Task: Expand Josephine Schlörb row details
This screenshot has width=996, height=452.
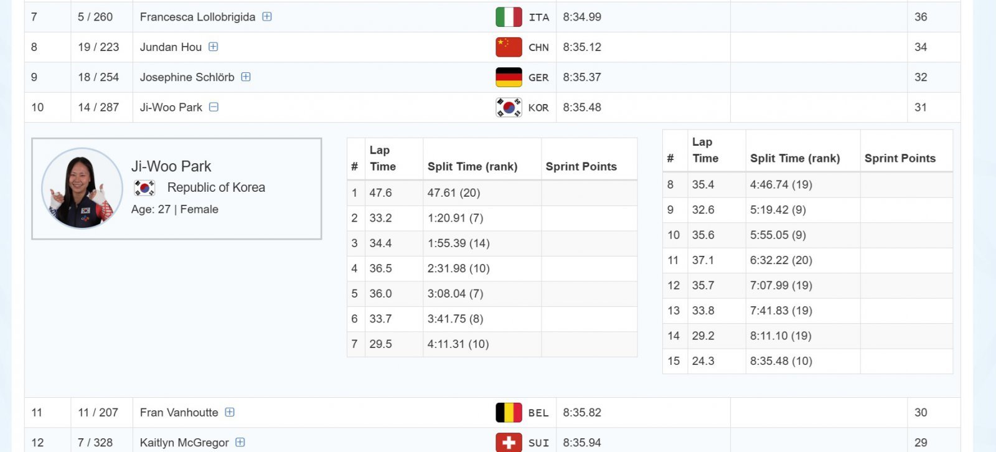Action: 246,77
